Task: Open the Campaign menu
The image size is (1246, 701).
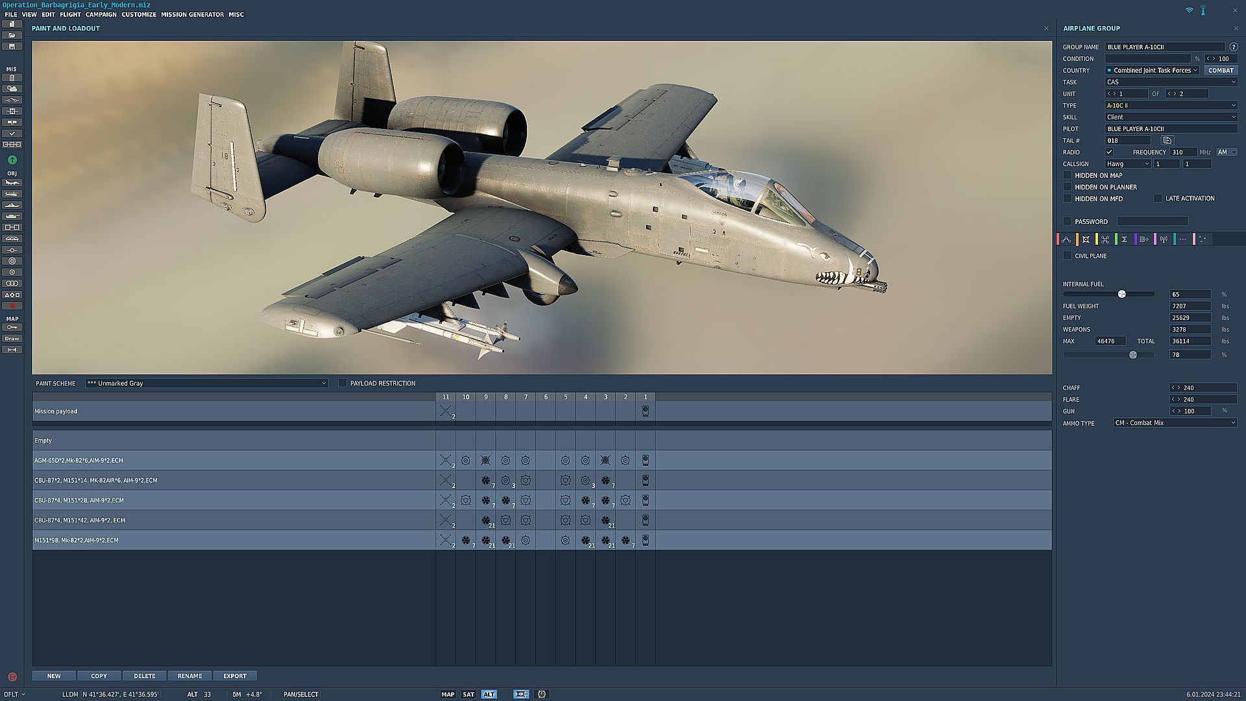Action: click(x=101, y=14)
